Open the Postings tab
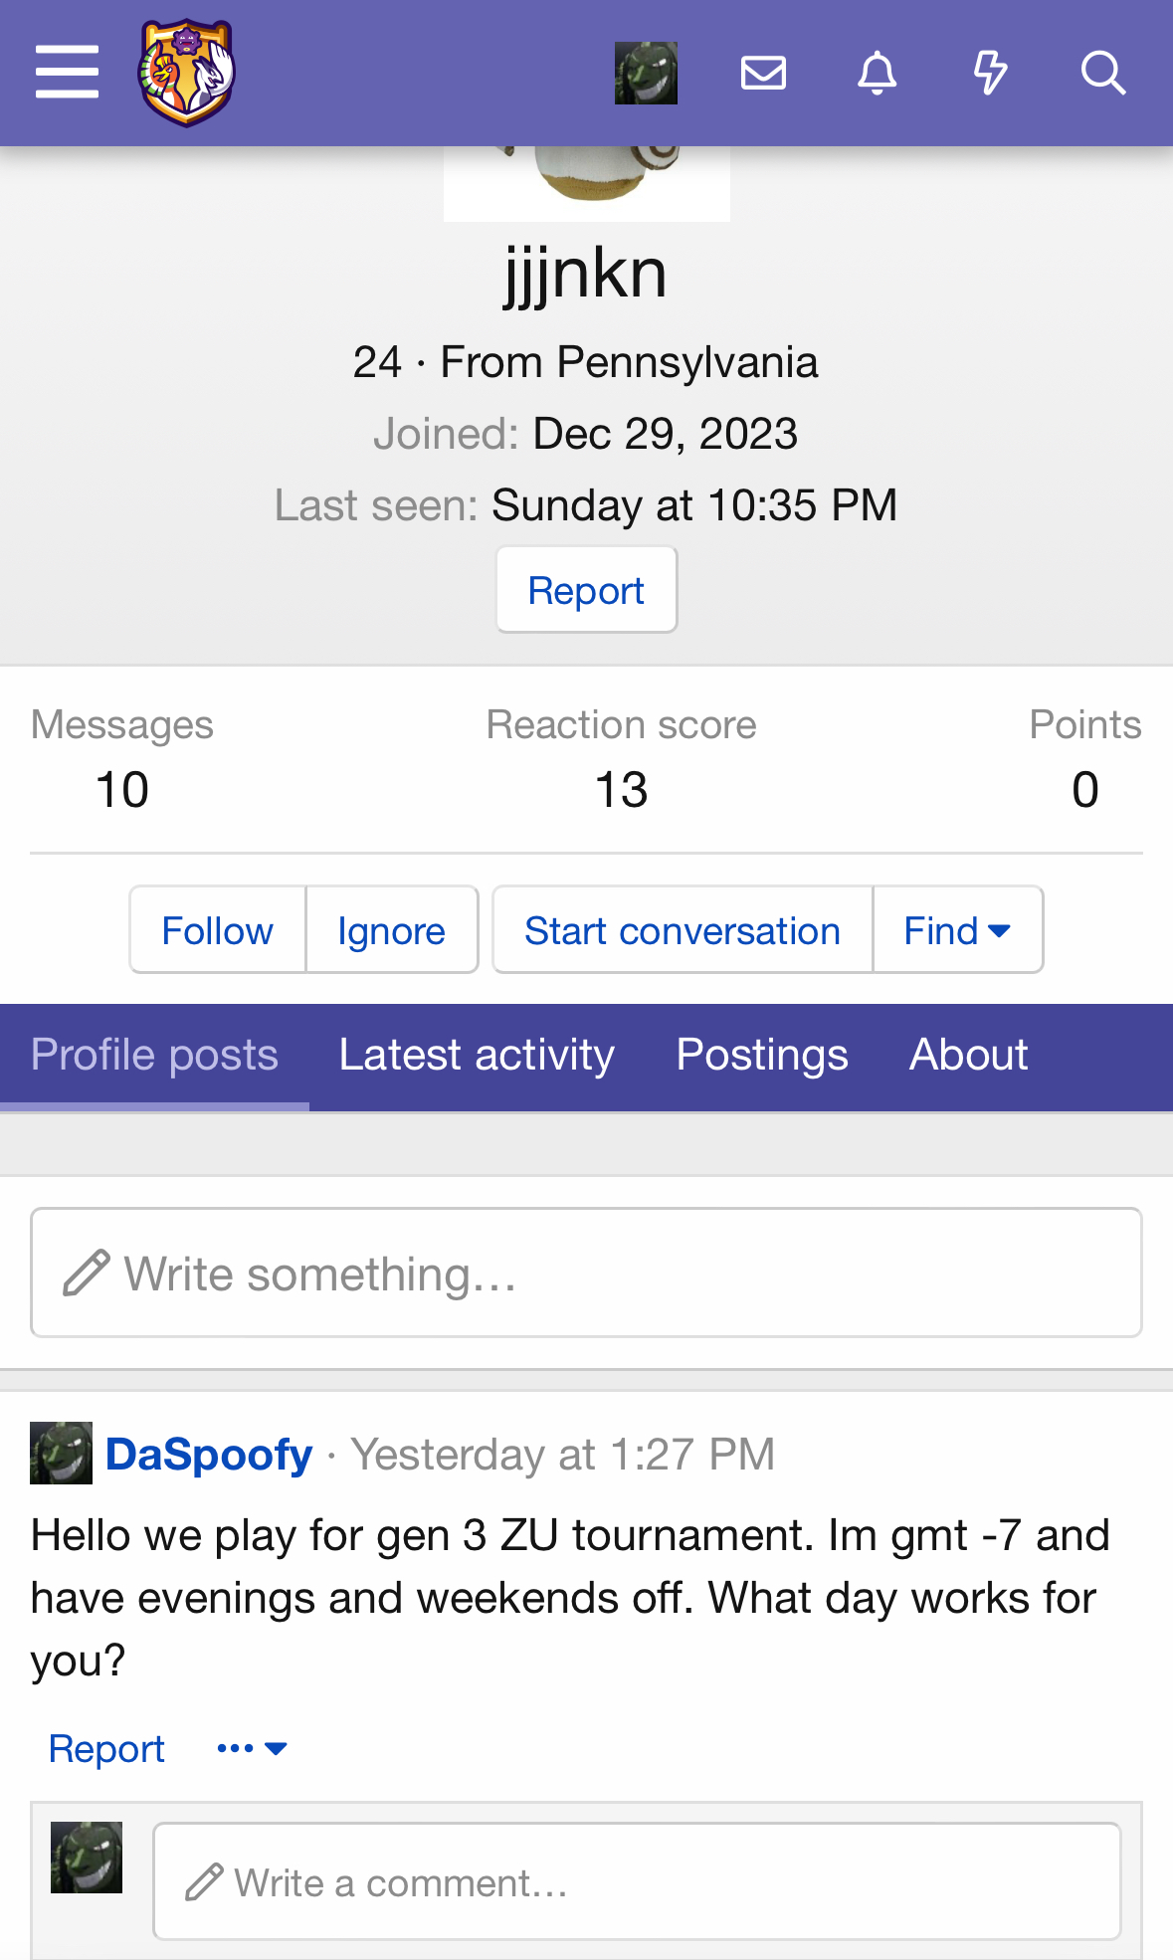This screenshot has width=1173, height=1960. (x=762, y=1055)
